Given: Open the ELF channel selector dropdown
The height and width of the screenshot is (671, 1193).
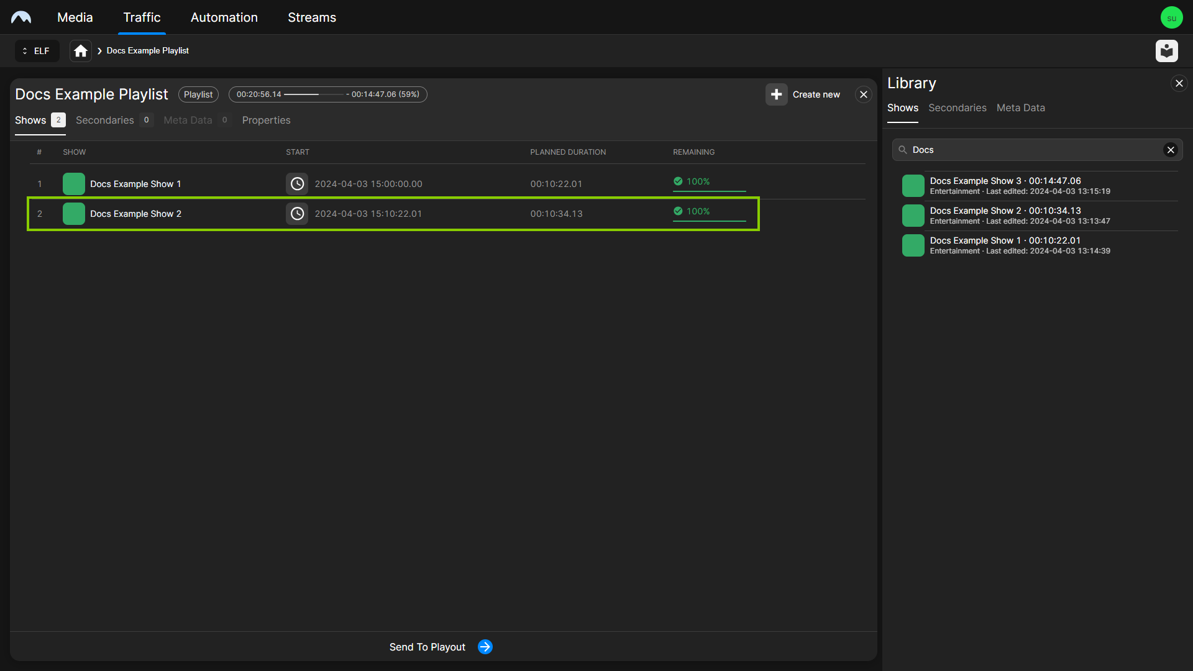Looking at the screenshot, I should pos(37,51).
